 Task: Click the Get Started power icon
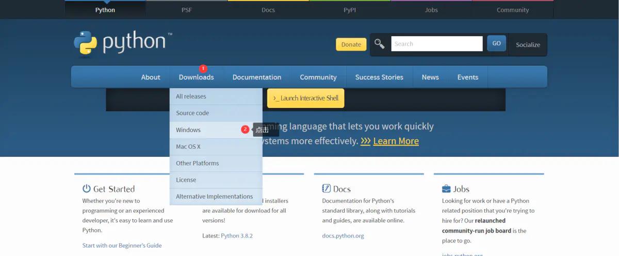click(87, 189)
